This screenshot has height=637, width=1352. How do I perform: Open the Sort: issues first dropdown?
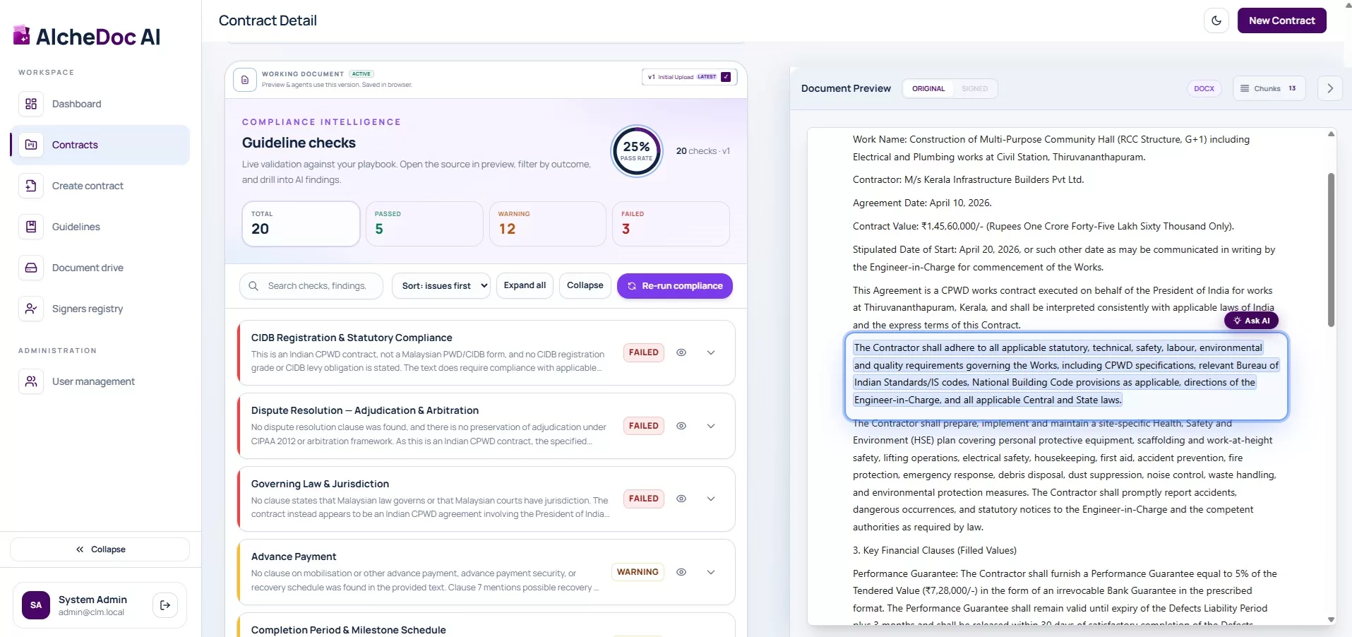[441, 286]
